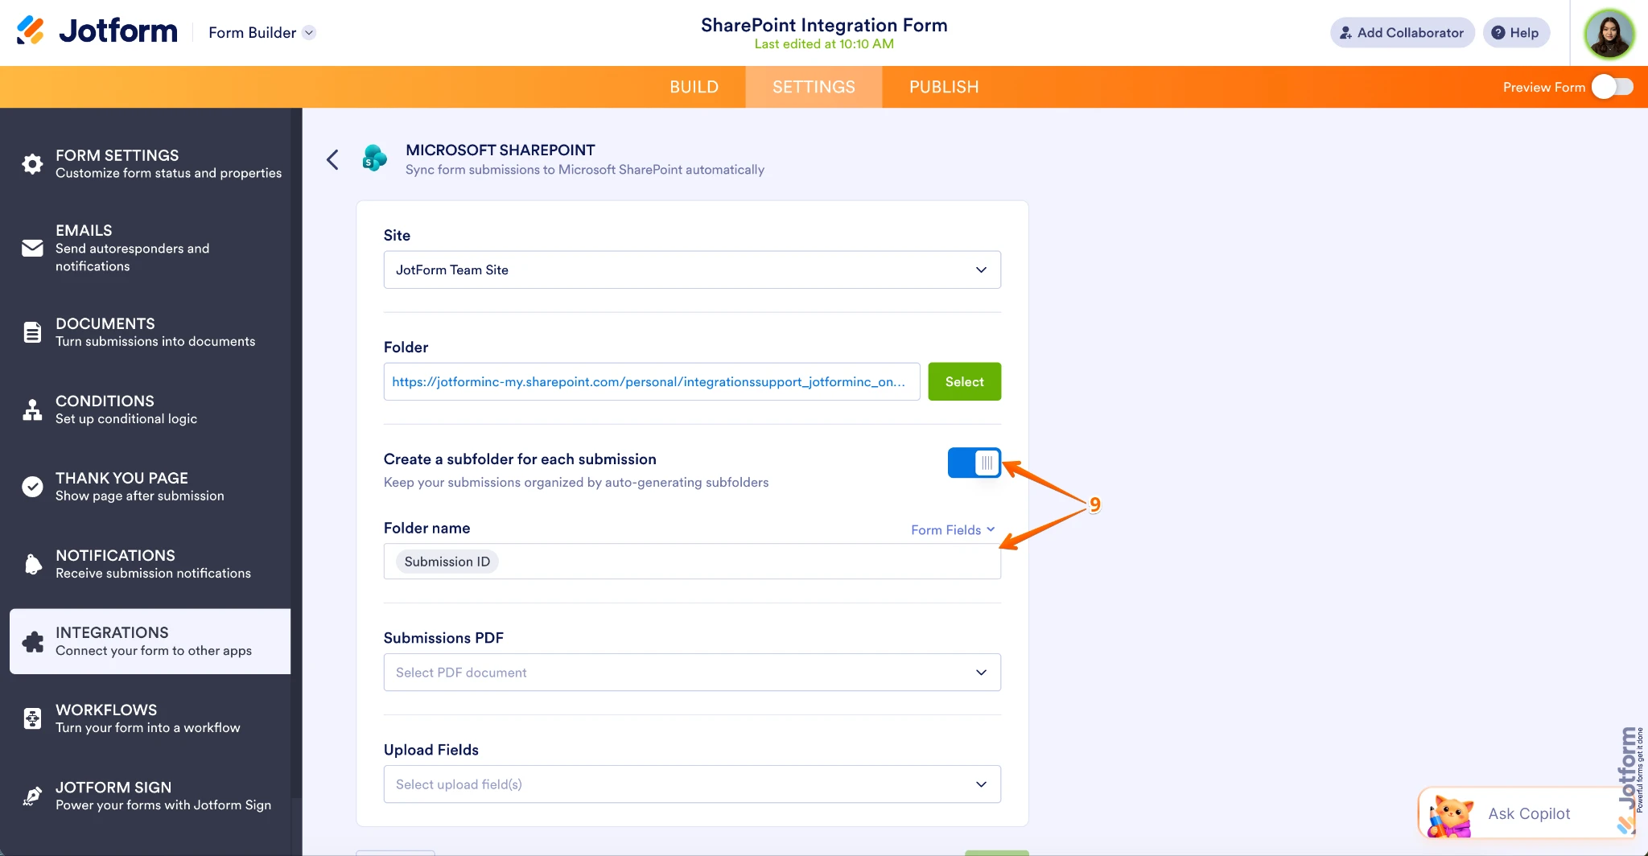Click the Form Settings gear icon

click(x=32, y=164)
